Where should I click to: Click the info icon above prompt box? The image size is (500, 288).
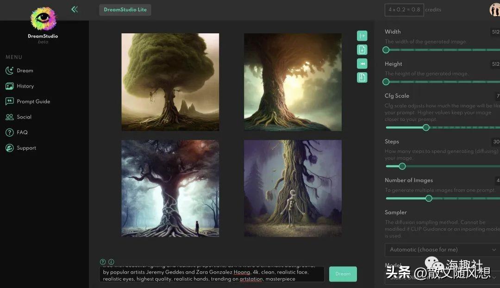click(111, 262)
